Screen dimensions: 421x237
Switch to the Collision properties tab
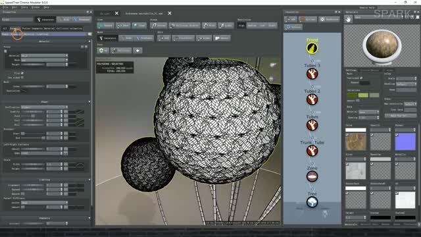point(62,28)
